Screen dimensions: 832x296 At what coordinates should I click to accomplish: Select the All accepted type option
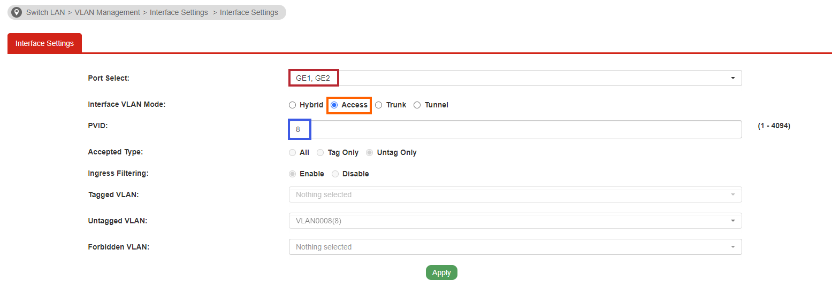[x=292, y=153]
